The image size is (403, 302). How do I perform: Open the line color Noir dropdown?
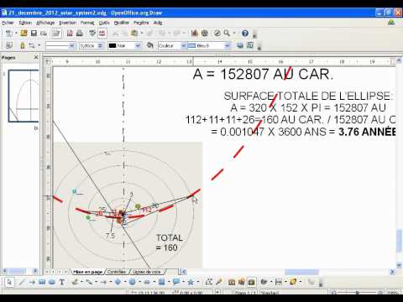[138, 45]
